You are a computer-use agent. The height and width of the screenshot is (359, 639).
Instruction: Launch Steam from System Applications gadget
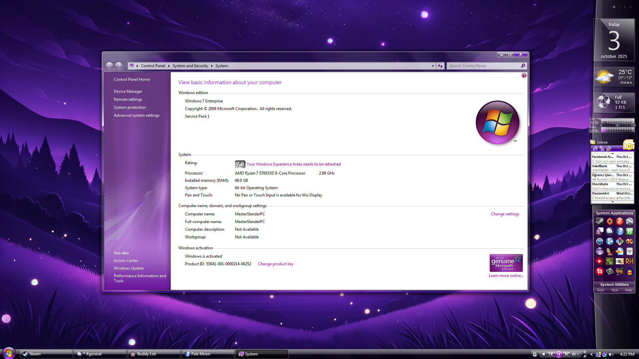point(599,221)
